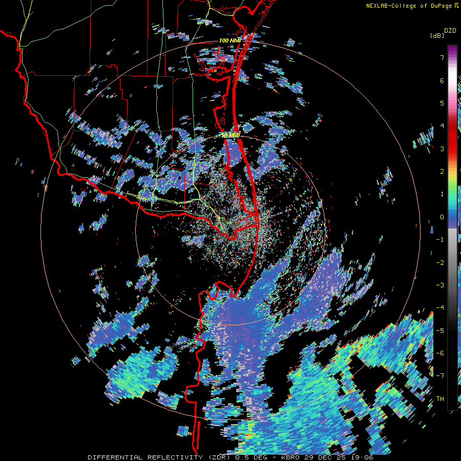Image resolution: width=461 pixels, height=461 pixels.
Task: Click the TH label on the color scale
Action: pyautogui.click(x=440, y=399)
